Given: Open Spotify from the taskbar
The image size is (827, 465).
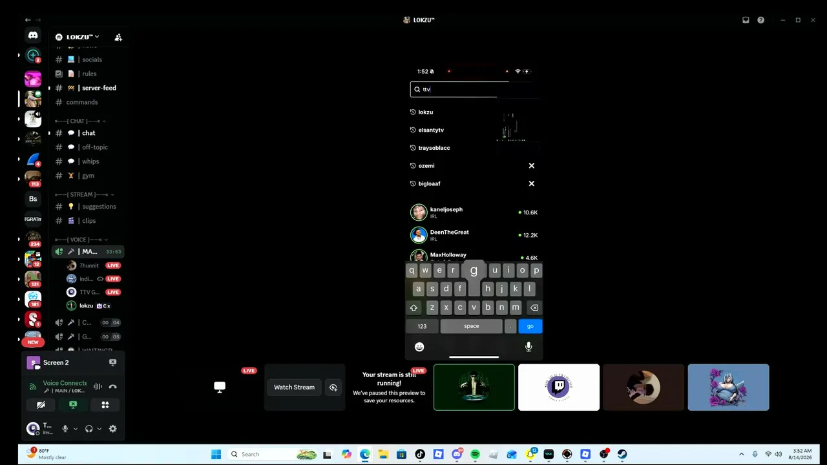Looking at the screenshot, I should tap(476, 454).
